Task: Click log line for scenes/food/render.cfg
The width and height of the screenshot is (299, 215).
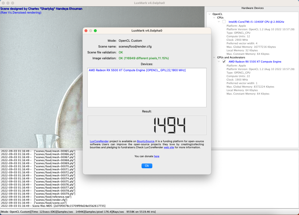Action: pos(34,200)
